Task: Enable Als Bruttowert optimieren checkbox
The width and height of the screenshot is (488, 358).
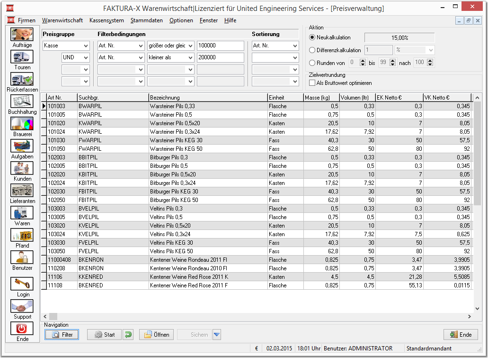Action: click(312, 83)
